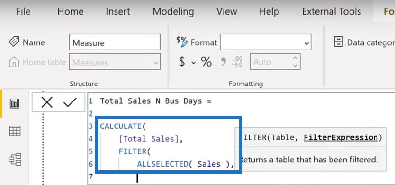Image resolution: width=395 pixels, height=185 pixels.
Task: Open the Modeling ribbon tab
Action: pos(173,11)
